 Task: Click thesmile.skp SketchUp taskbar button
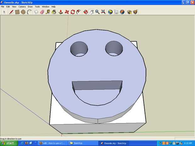pos(114,143)
